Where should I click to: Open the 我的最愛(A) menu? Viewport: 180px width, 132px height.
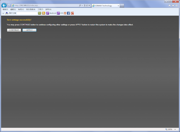click(x=31, y=9)
